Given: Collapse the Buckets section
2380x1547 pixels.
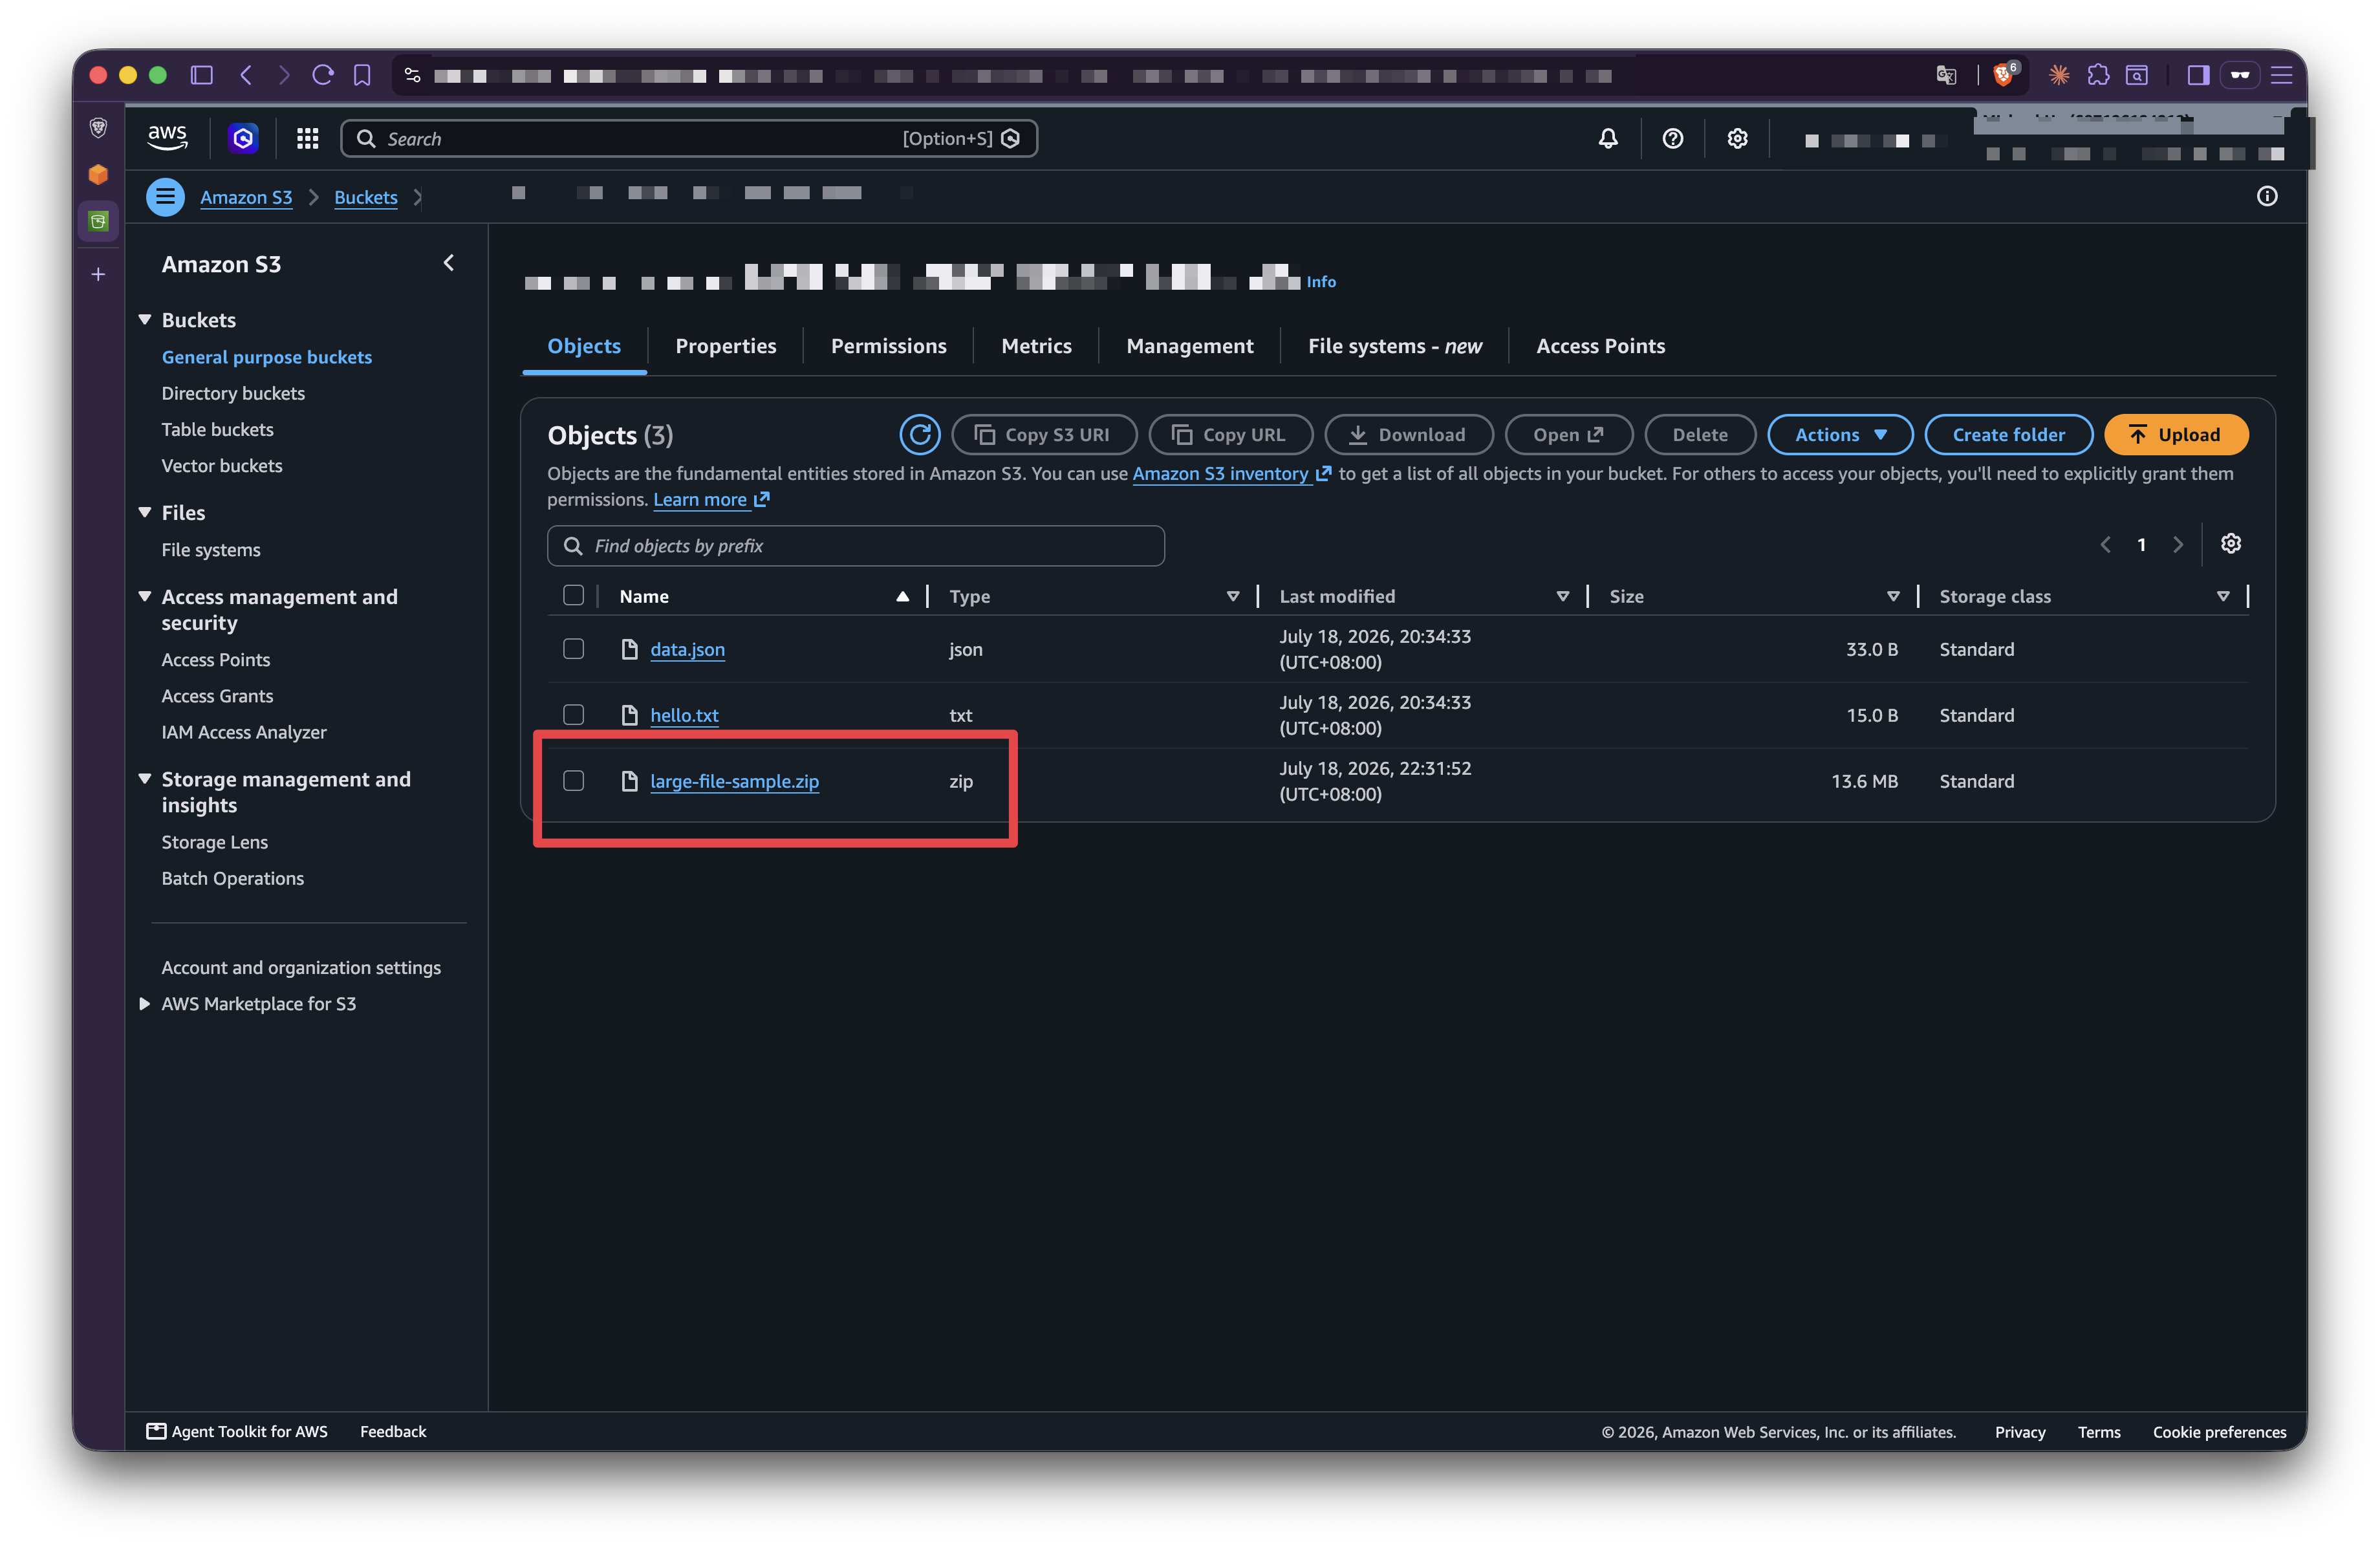Looking at the screenshot, I should [x=145, y=320].
